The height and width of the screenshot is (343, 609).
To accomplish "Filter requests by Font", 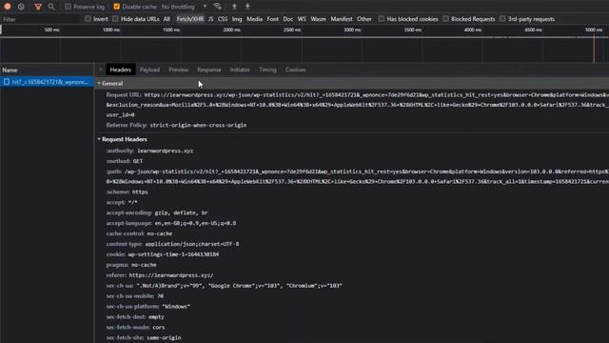I will (x=273, y=19).
